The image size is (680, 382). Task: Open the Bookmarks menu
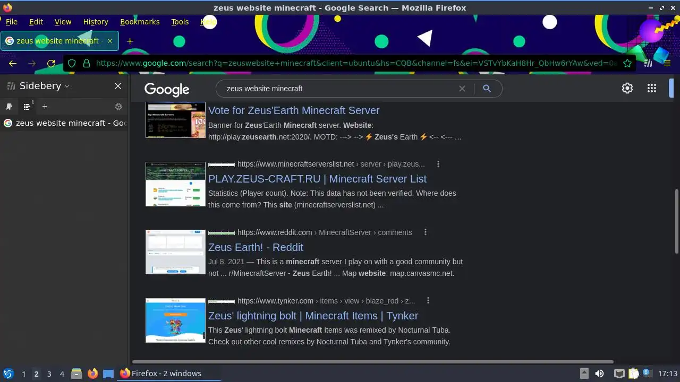pos(140,22)
